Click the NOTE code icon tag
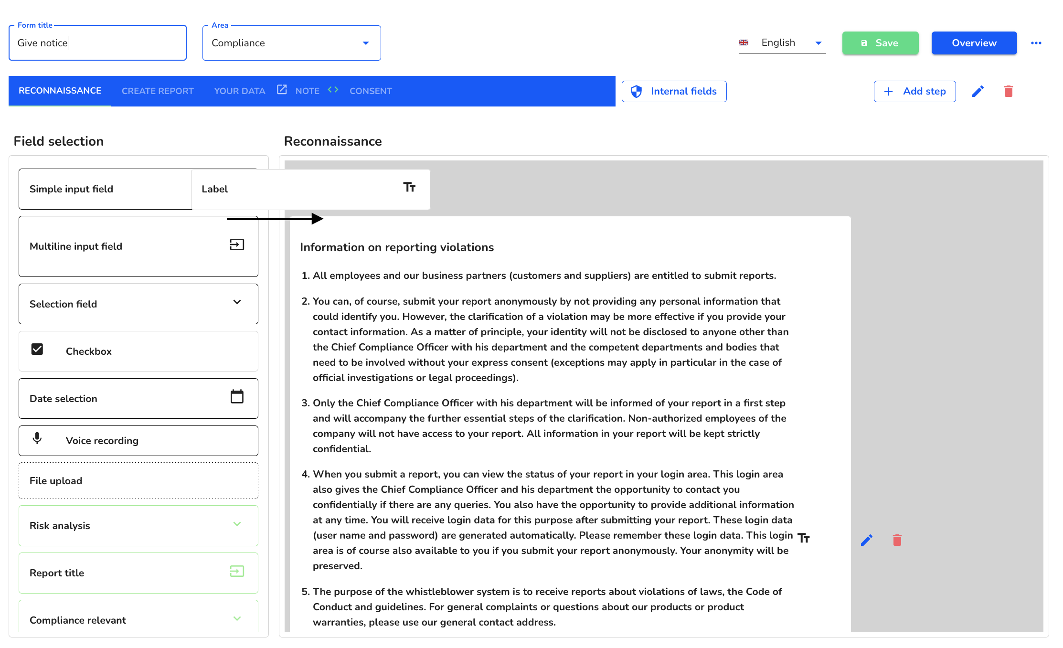The image size is (1063, 648). [332, 90]
